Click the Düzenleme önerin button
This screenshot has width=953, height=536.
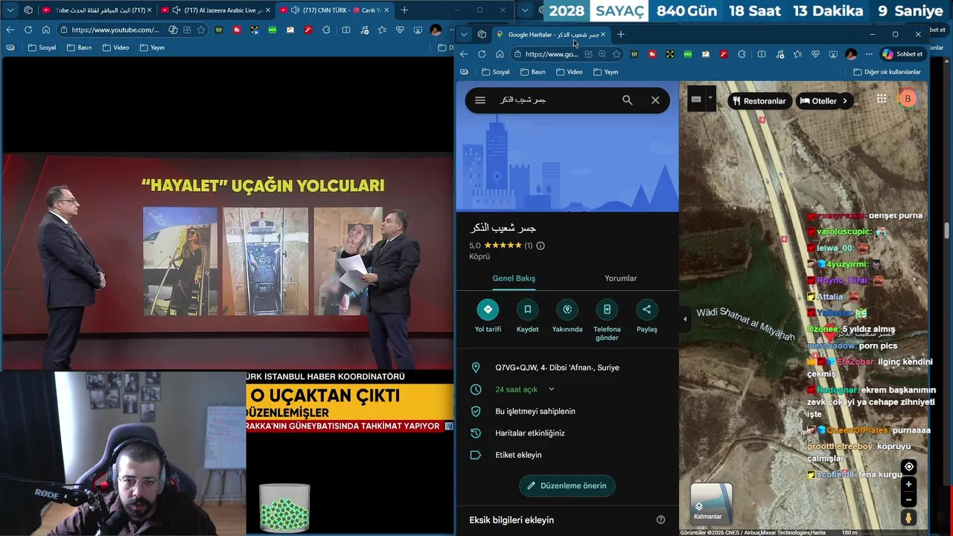[x=567, y=485]
